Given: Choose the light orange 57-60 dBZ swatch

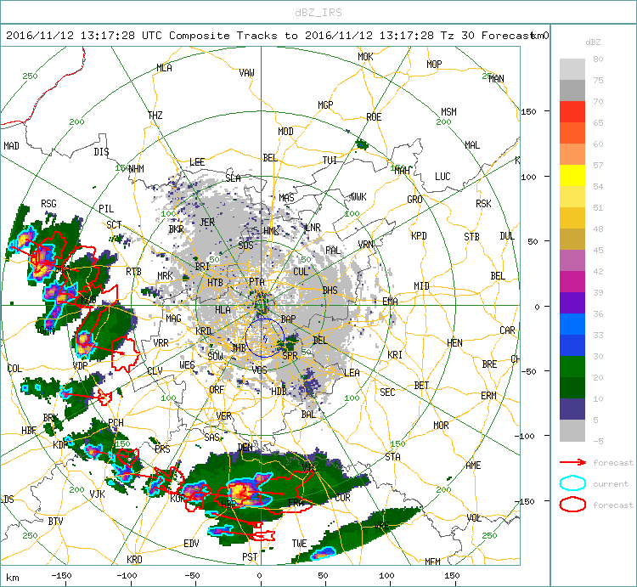Looking at the screenshot, I should click(572, 155).
